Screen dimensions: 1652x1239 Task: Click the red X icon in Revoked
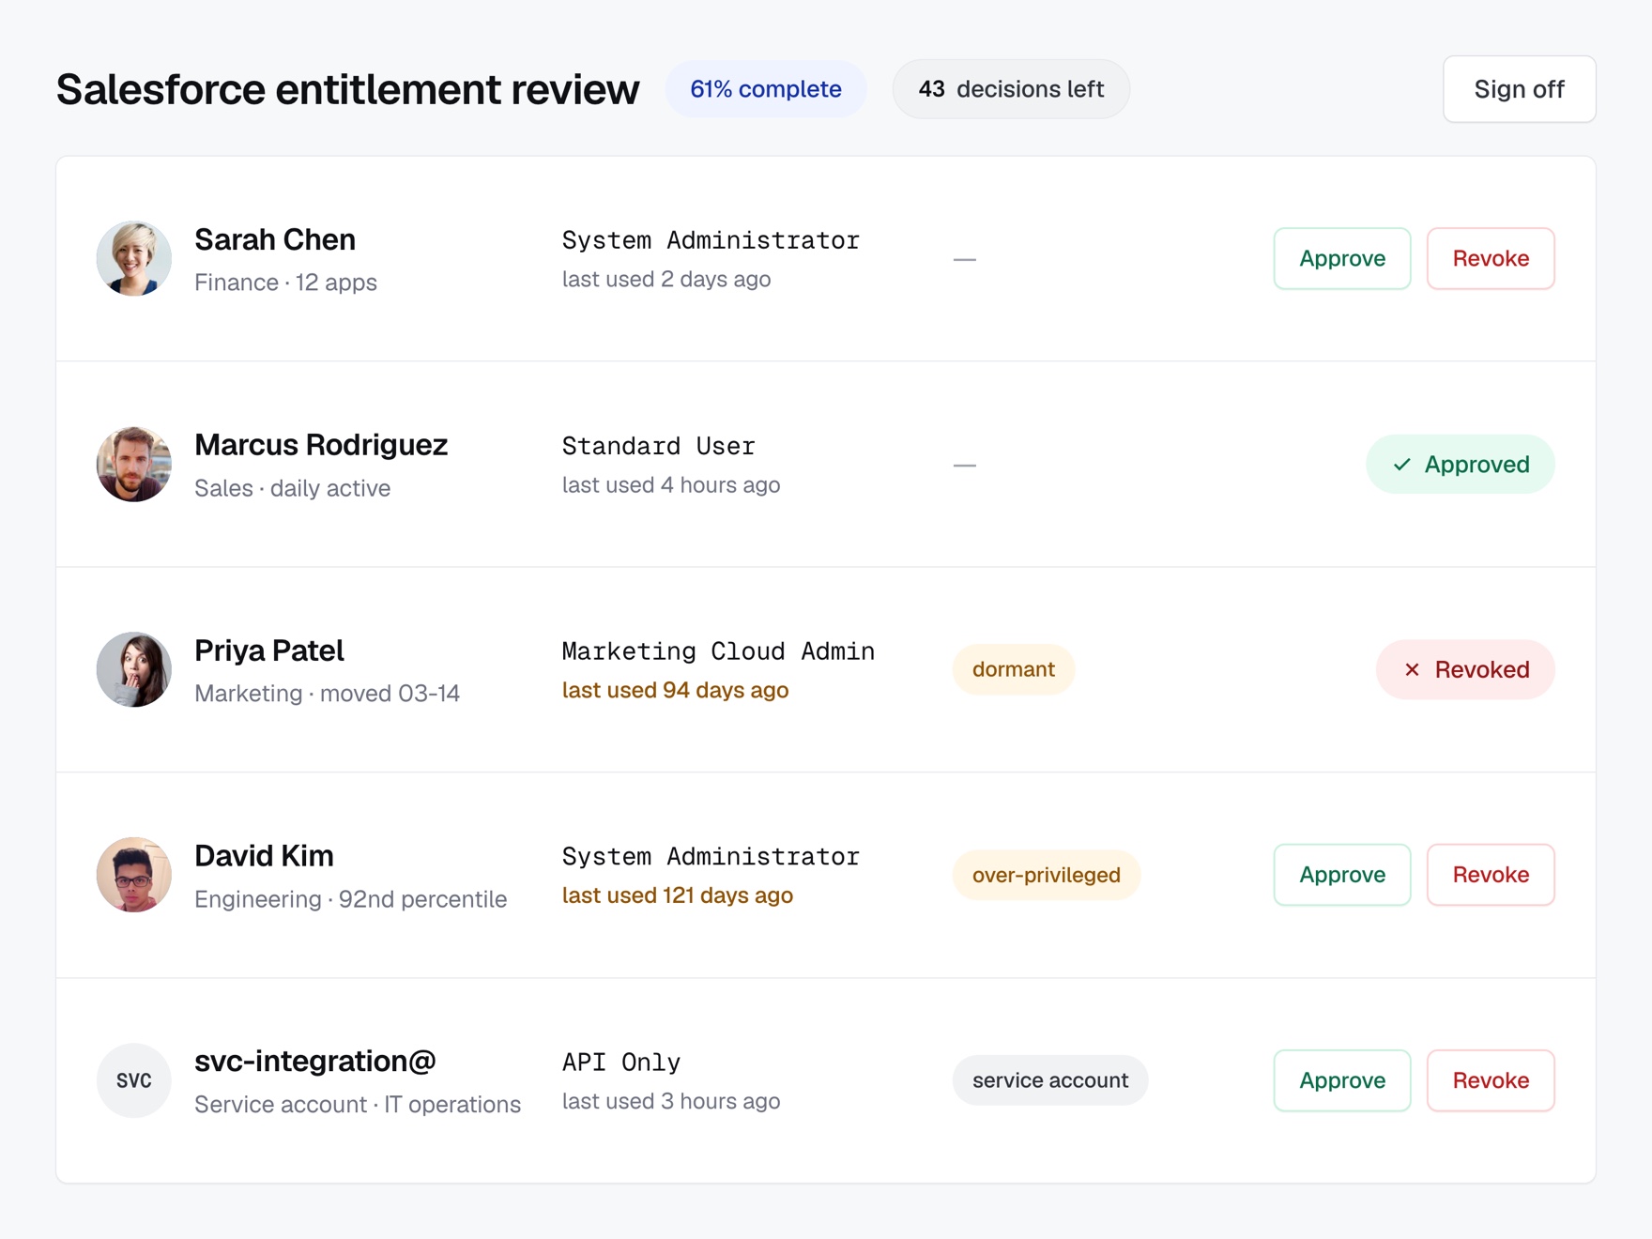coord(1412,669)
